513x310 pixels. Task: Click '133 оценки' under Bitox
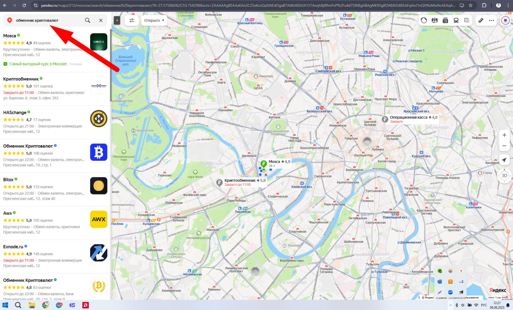[43, 187]
